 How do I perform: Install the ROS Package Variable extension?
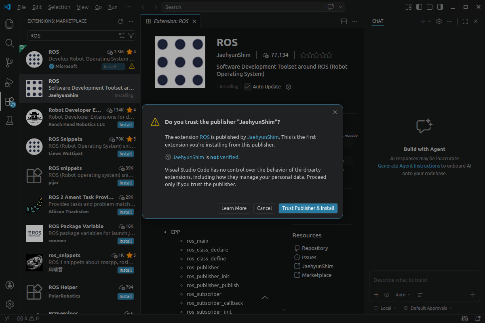pyautogui.click(x=126, y=241)
